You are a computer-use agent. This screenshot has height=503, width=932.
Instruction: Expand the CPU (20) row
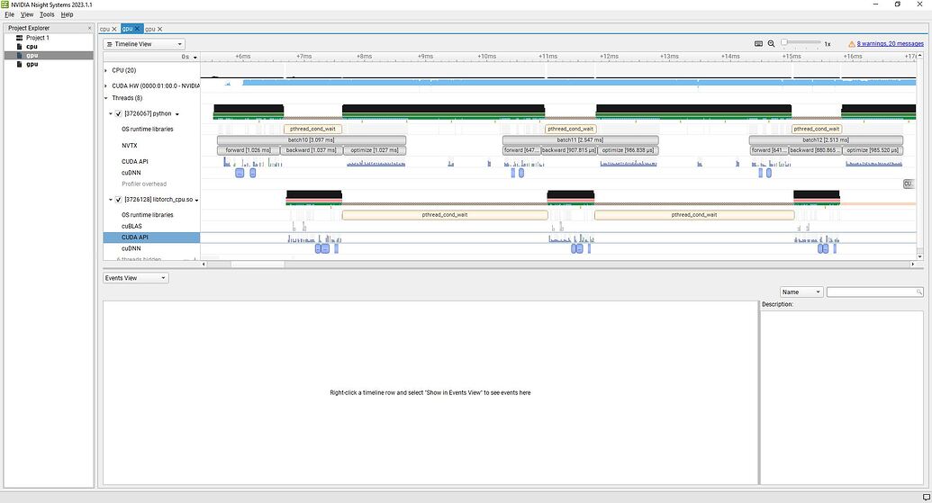[x=105, y=70]
